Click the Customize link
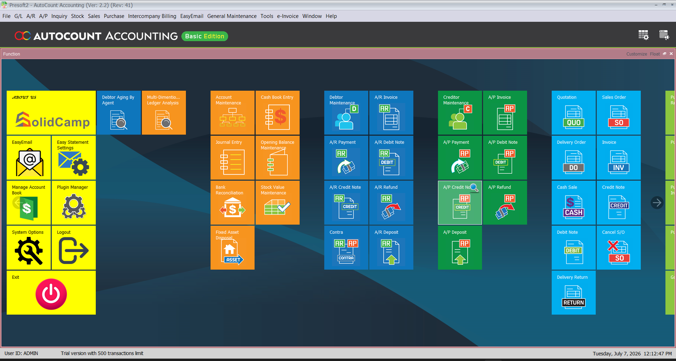This screenshot has height=361, width=676. coord(637,54)
